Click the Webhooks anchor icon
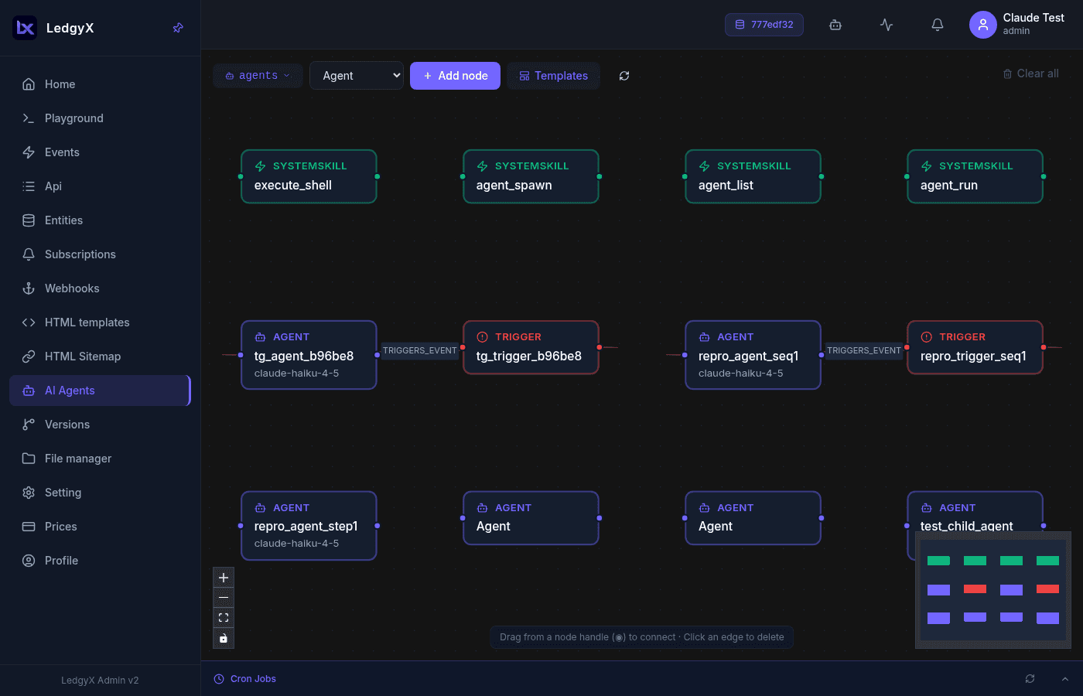1083x696 pixels. pos(29,288)
